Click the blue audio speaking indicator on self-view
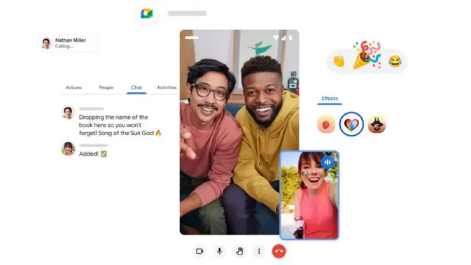 point(328,162)
